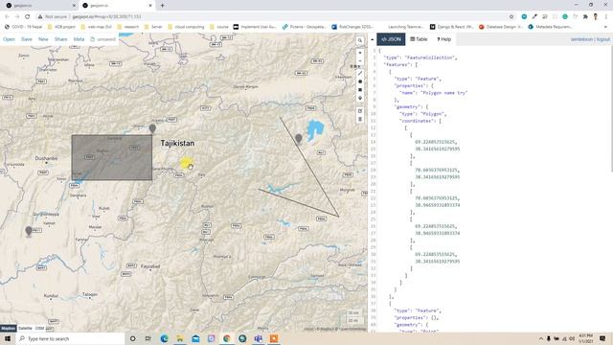
Task: Collapse the side panel arrow
Action: coord(372,39)
